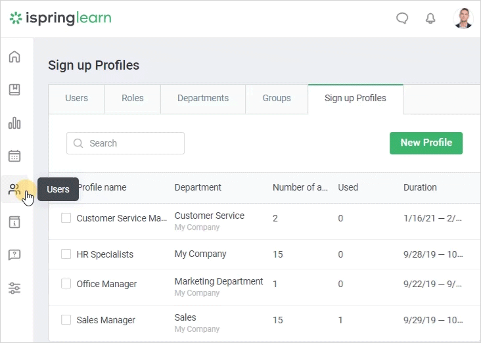The width and height of the screenshot is (481, 343).
Task: Focus the Search input field
Action: [x=126, y=143]
